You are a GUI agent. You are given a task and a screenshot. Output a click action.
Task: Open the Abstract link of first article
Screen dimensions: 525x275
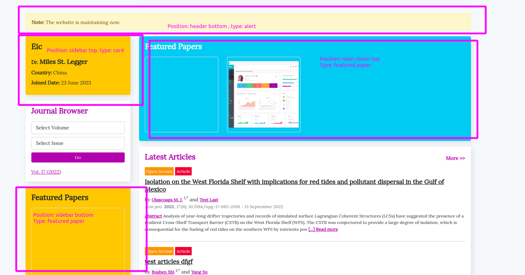pos(153,216)
